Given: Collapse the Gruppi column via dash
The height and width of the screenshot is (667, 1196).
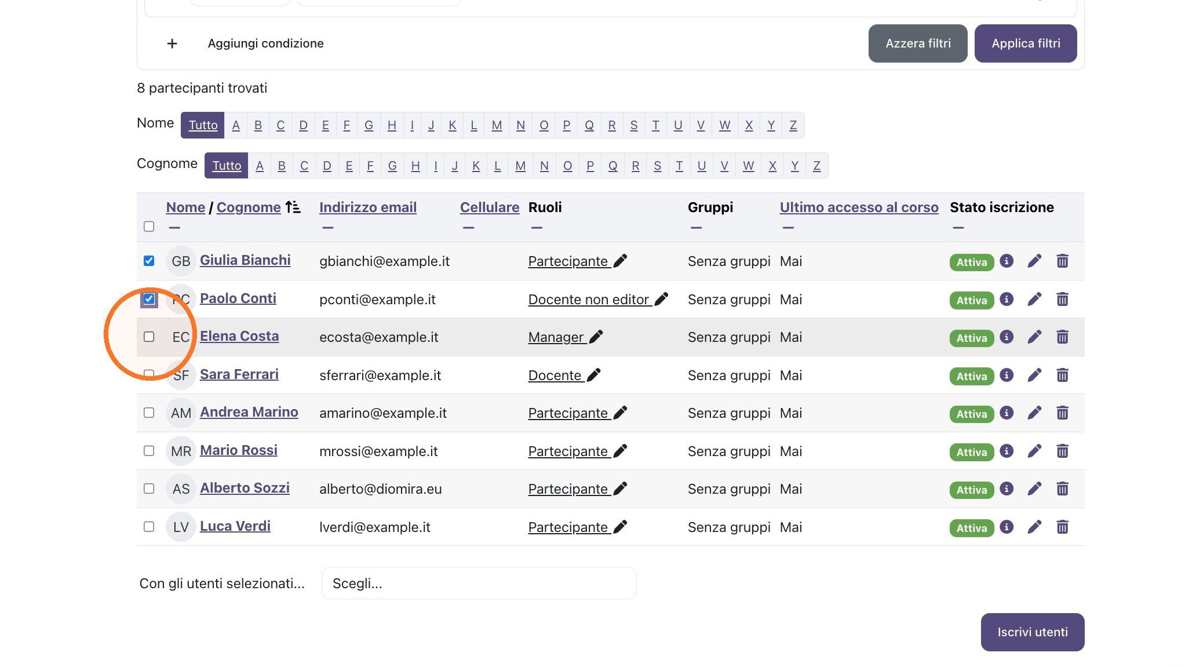Looking at the screenshot, I should pos(697,228).
